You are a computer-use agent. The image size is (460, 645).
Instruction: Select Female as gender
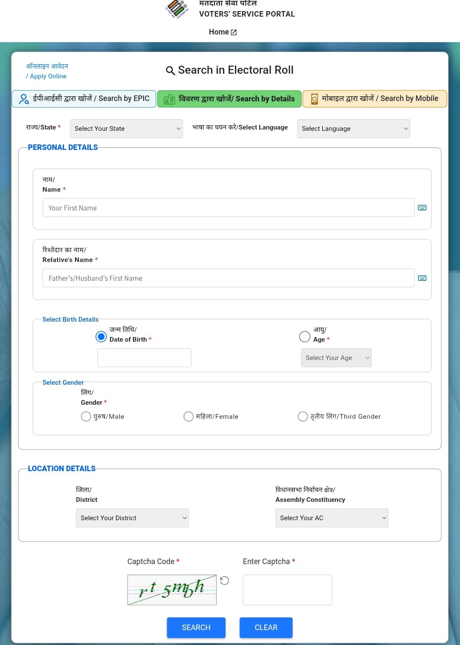pyautogui.click(x=188, y=416)
